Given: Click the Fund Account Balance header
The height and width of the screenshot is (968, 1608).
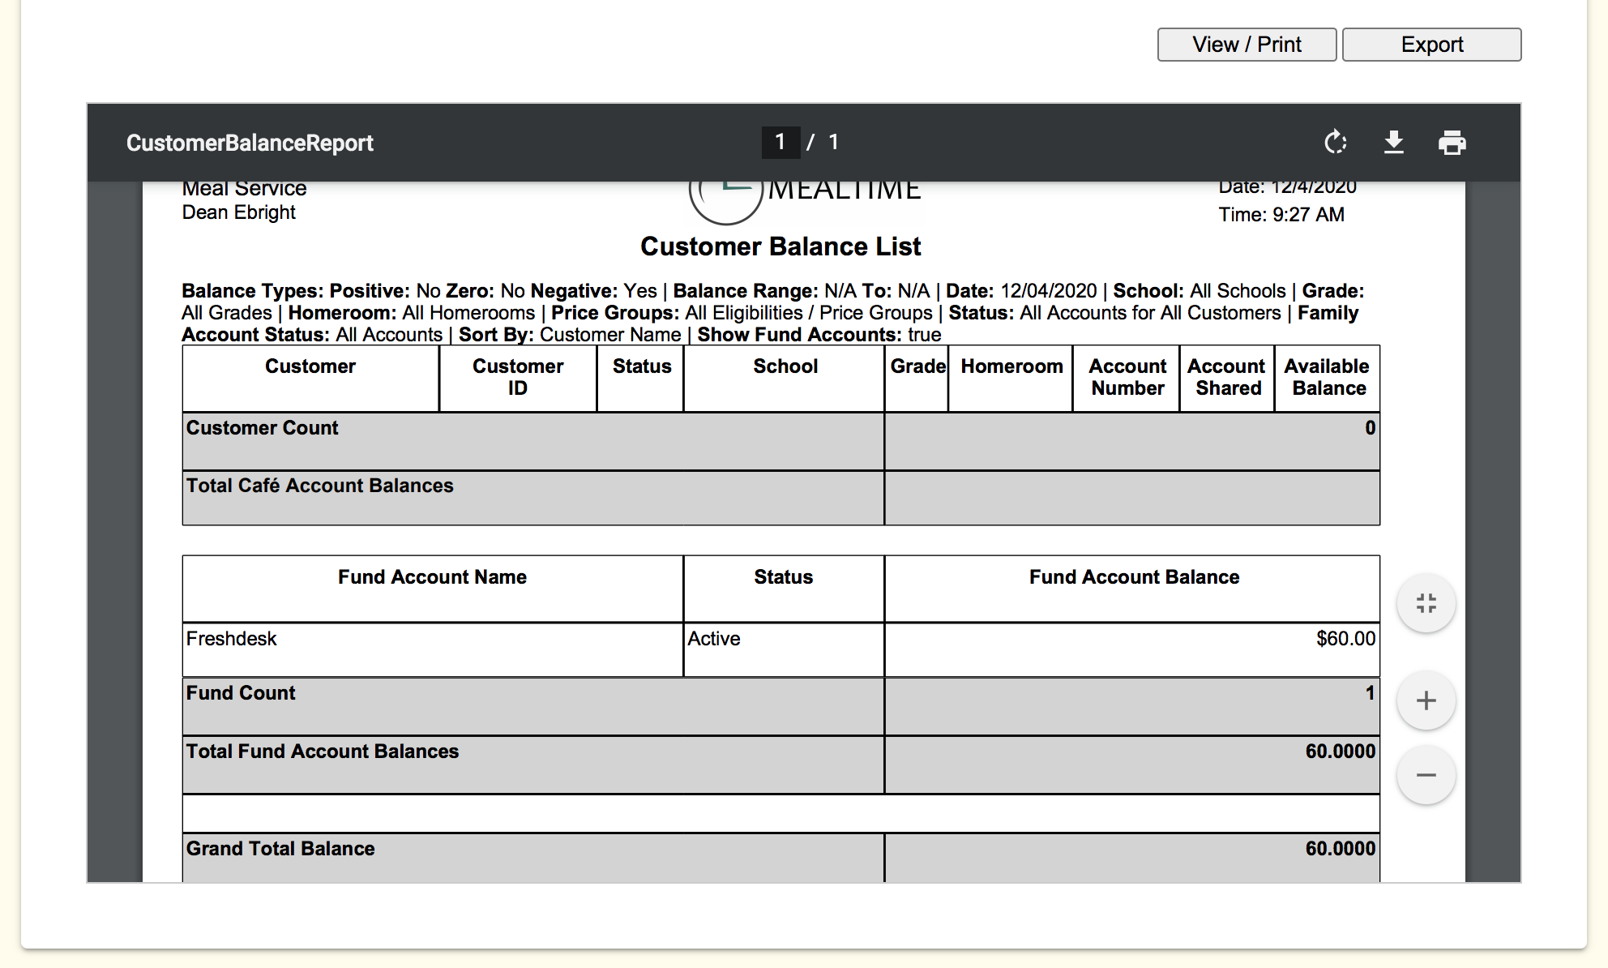Looking at the screenshot, I should pos(1133,577).
